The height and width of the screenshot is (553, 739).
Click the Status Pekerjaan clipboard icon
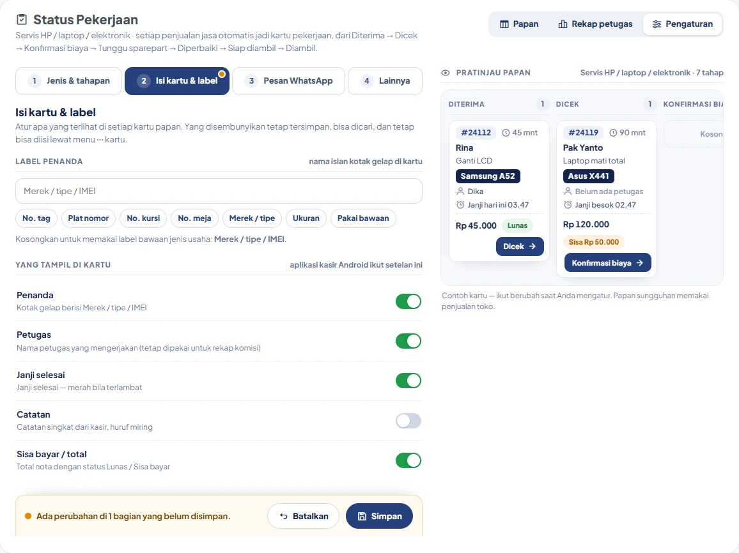[22, 20]
